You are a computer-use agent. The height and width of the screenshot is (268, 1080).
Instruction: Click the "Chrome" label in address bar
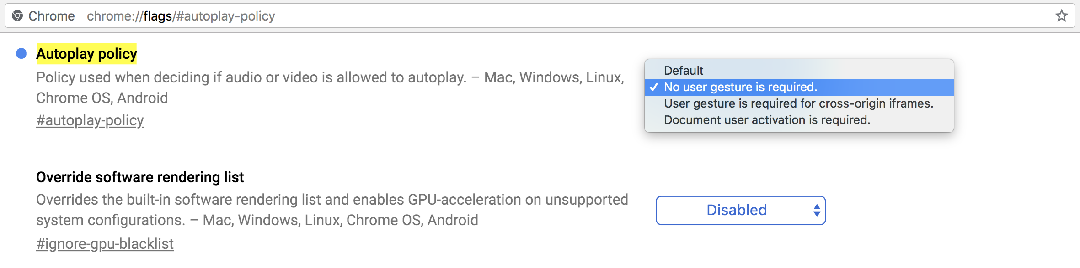(x=51, y=16)
